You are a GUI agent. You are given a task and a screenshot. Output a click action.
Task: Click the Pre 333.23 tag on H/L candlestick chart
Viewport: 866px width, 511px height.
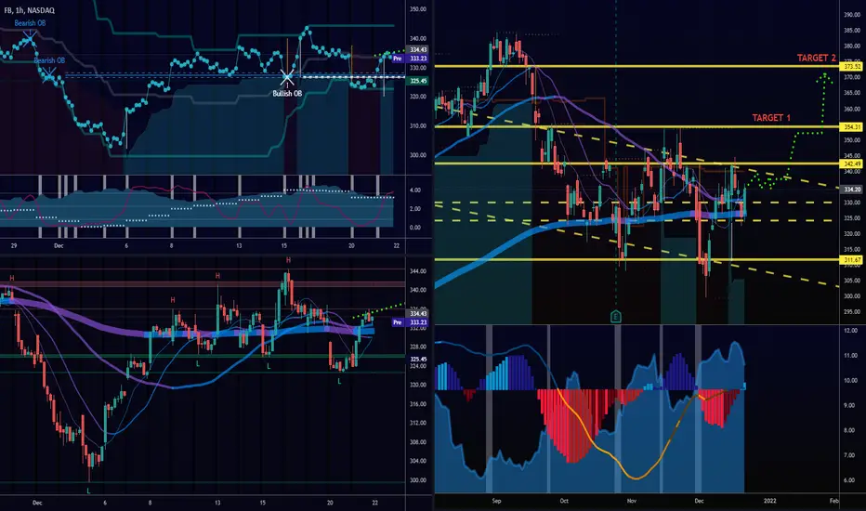411,322
